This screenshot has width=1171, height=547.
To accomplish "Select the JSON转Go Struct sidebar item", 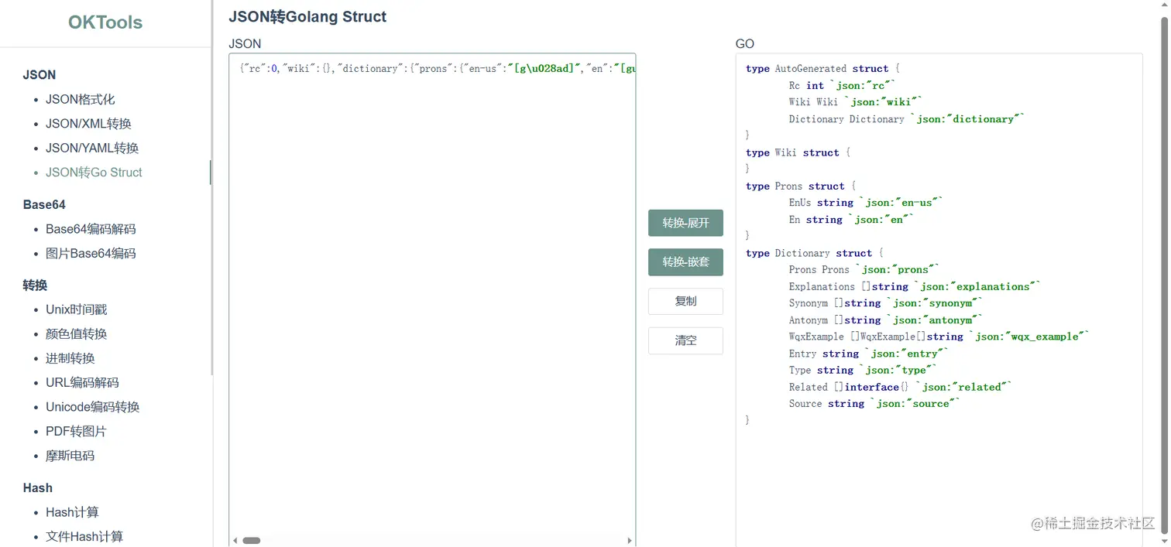I will tap(94, 173).
